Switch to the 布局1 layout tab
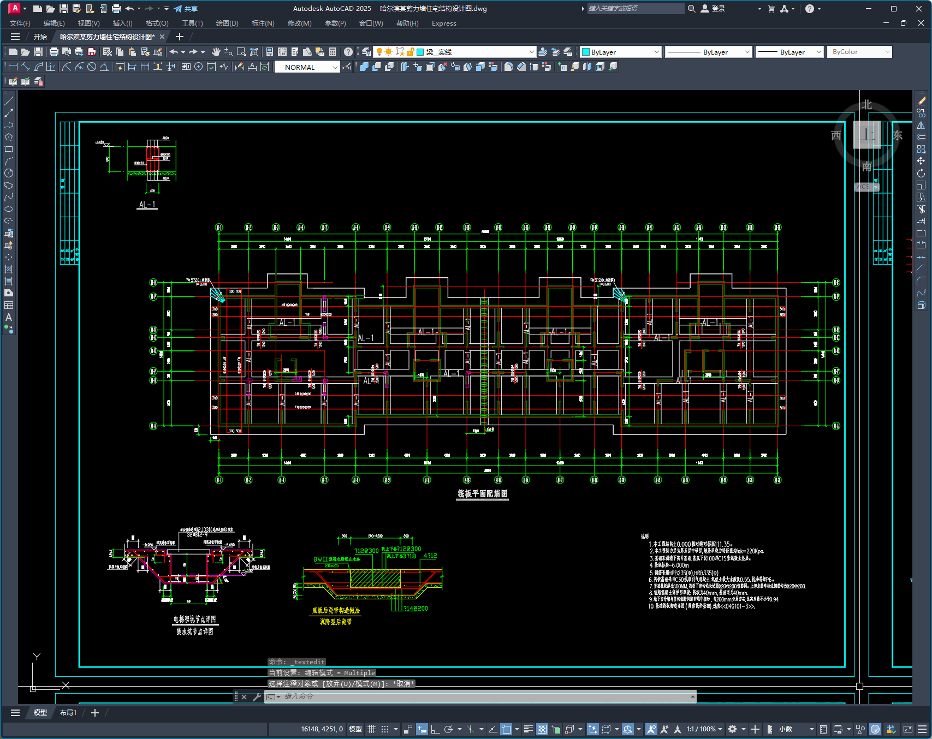The width and height of the screenshot is (932, 739). pos(68,713)
